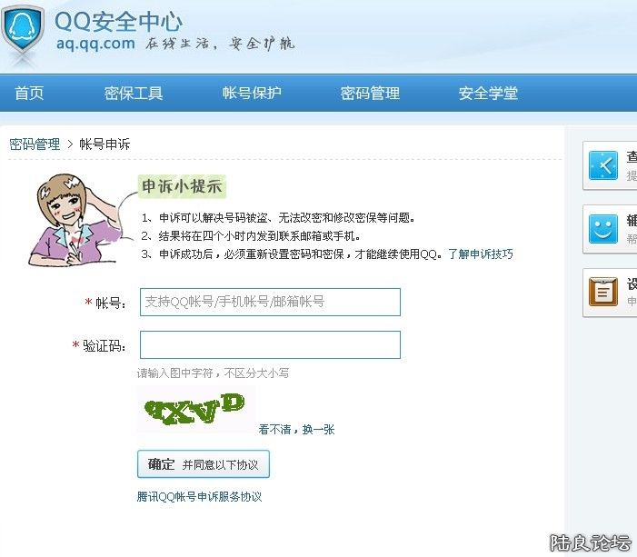This screenshot has height=557, width=637.
Task: Open 帐号保护 navigation tab
Action: coord(252,93)
